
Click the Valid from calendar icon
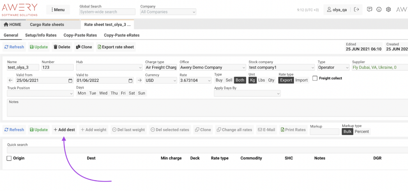point(71,81)
